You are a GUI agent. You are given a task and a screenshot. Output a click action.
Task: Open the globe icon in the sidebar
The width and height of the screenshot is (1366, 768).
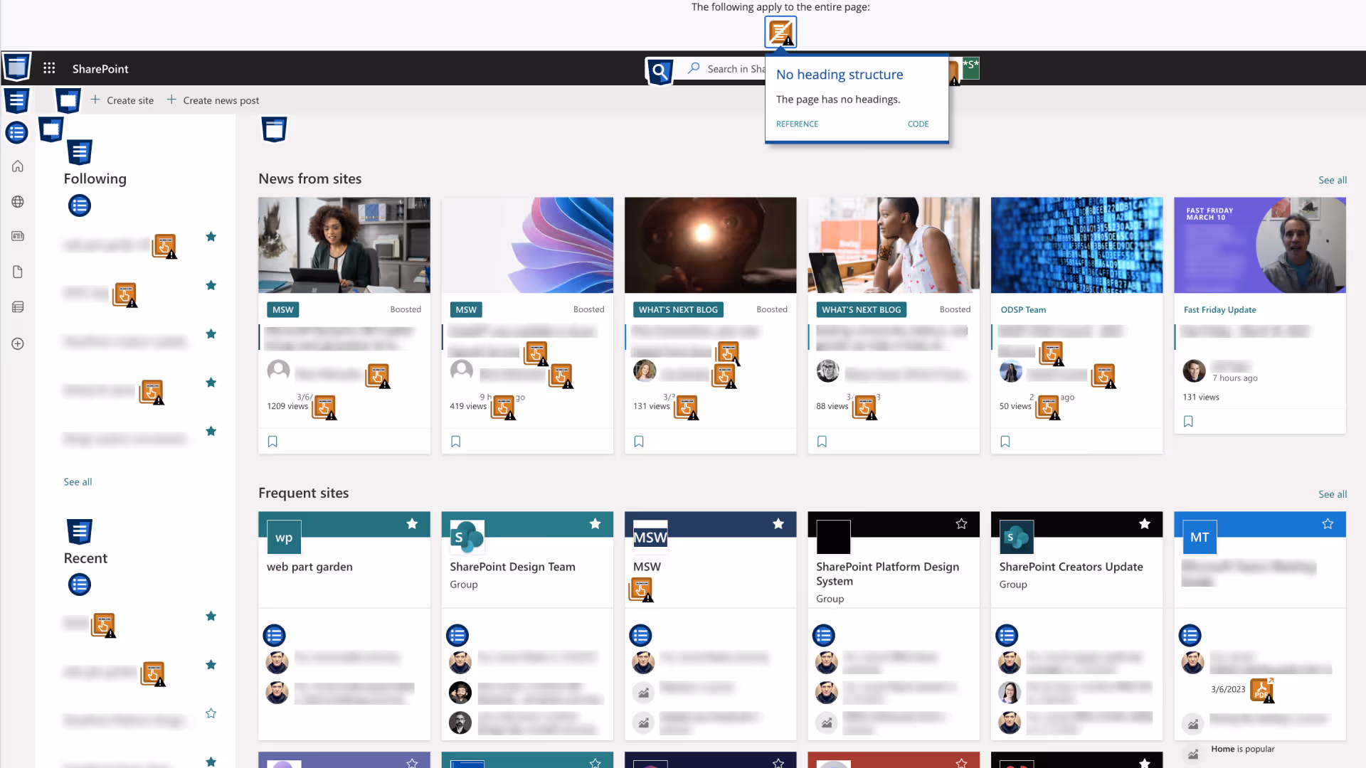pos(17,201)
